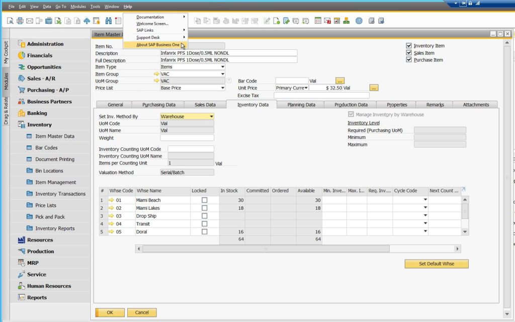Click the Find binoculars icon
This screenshot has height=322, width=515.
(x=108, y=21)
